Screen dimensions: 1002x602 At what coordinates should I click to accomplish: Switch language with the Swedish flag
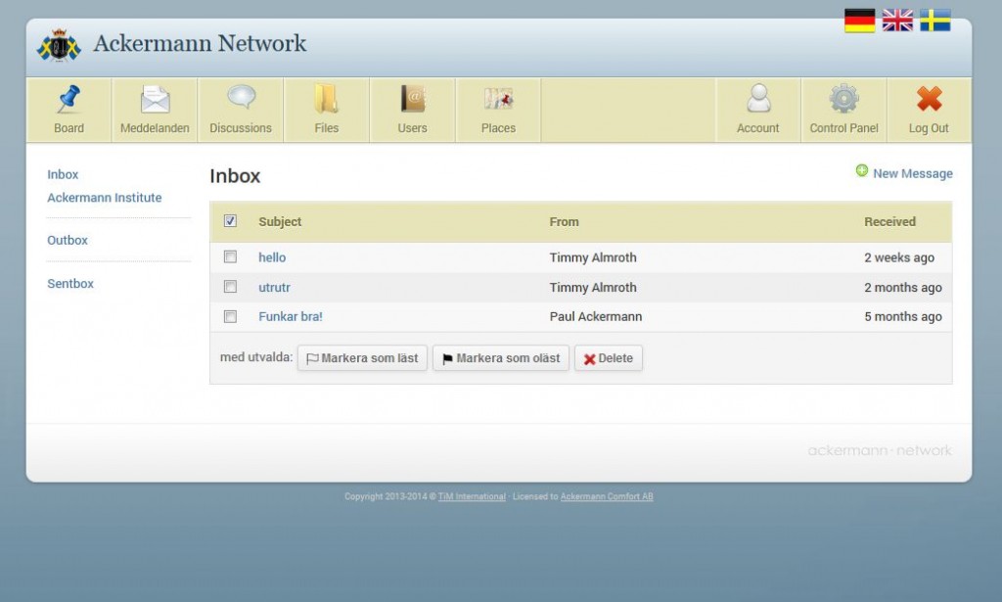pyautogui.click(x=935, y=21)
